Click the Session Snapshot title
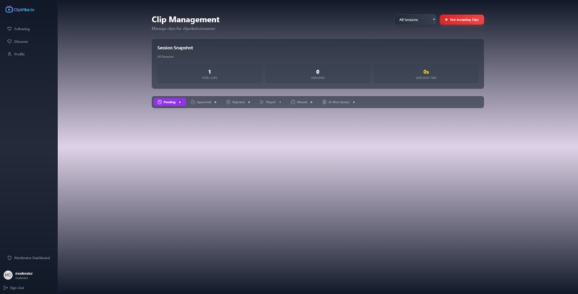The height and width of the screenshot is (294, 578). 175,48
